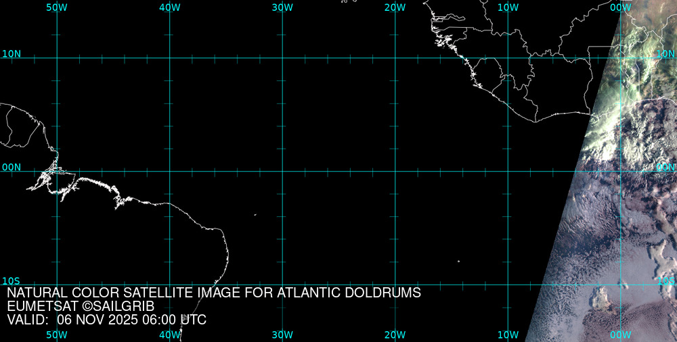Click the 10S latitude label on left edge
677x342 pixels.
(12, 280)
